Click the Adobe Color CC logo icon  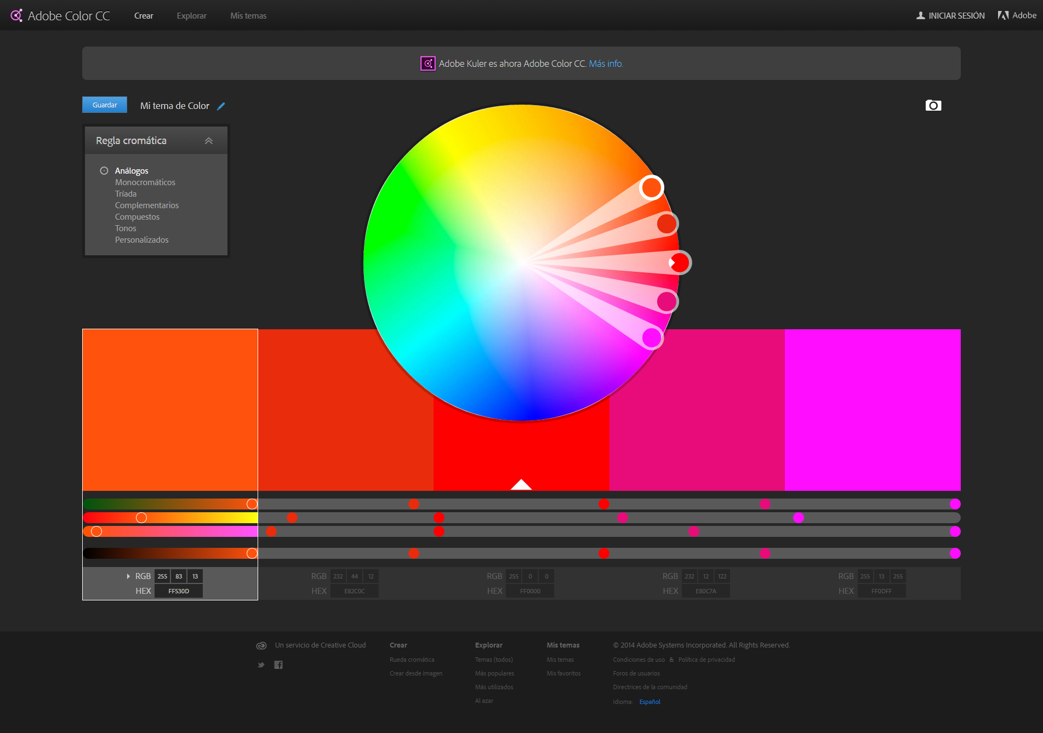(x=16, y=15)
